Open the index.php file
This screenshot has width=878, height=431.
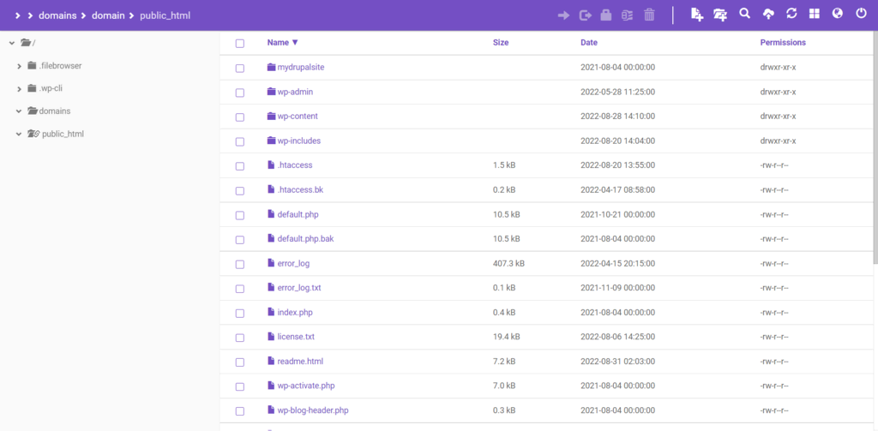click(294, 313)
